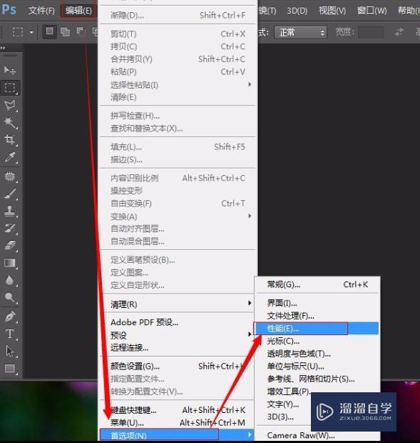Select the Horizontal Type tool

(10, 334)
